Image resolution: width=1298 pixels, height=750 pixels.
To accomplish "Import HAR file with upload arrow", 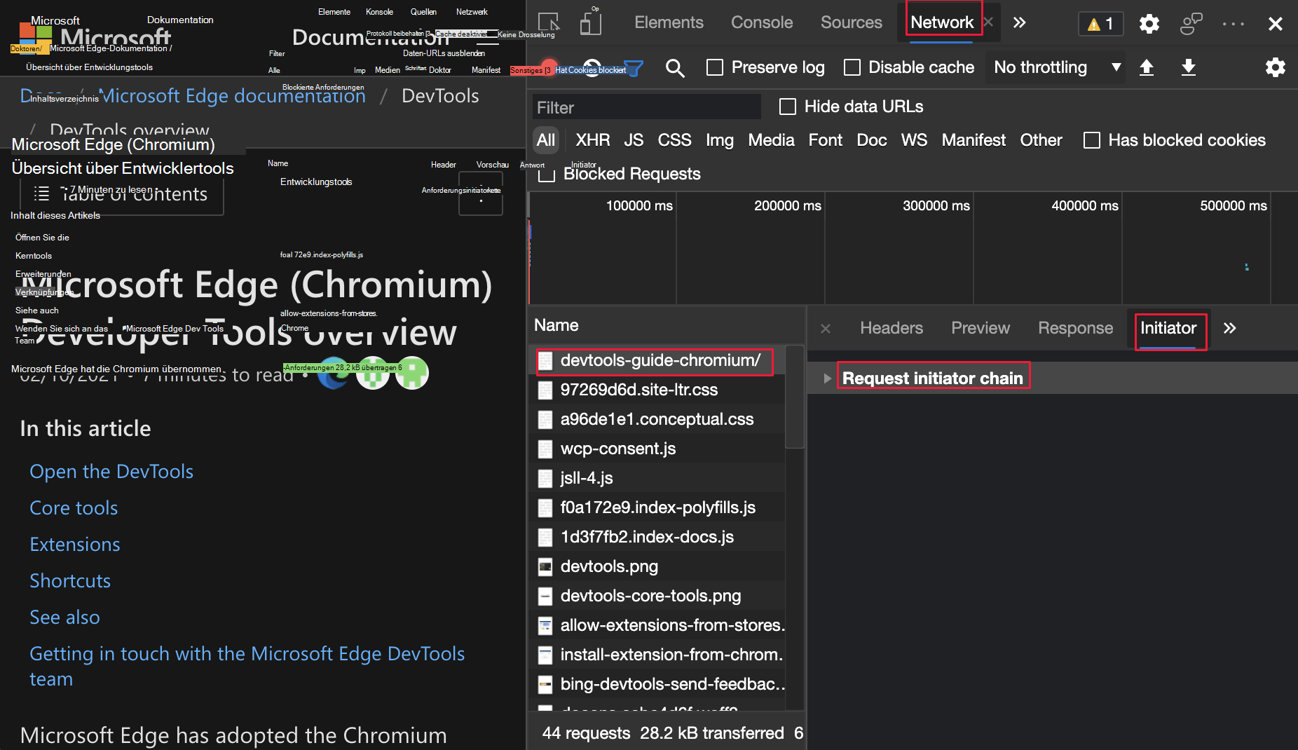I will click(x=1147, y=67).
